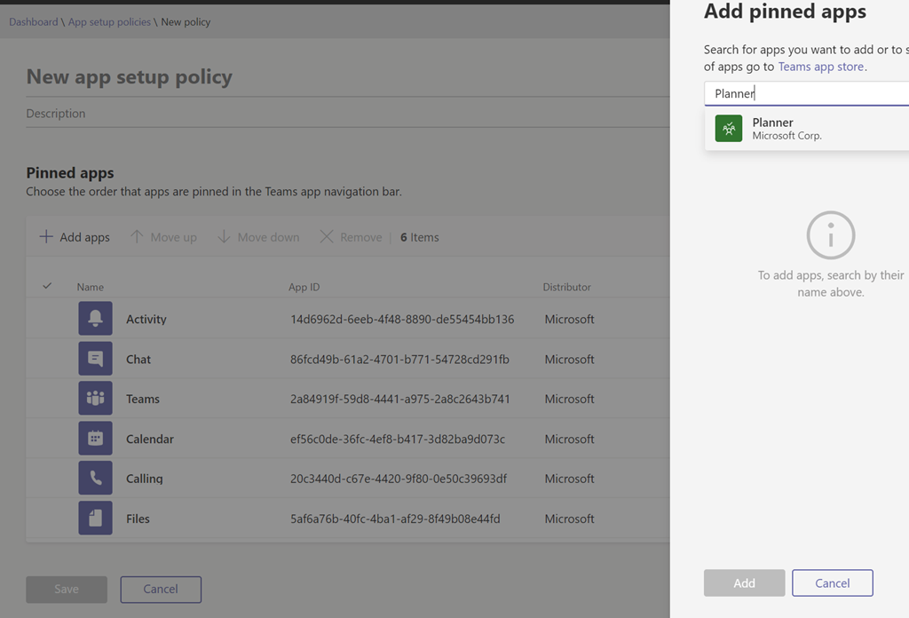
Task: Click the Calling phone icon
Action: tap(95, 479)
